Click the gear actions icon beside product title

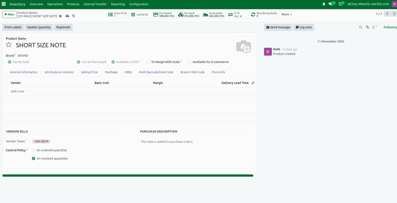point(60,16)
